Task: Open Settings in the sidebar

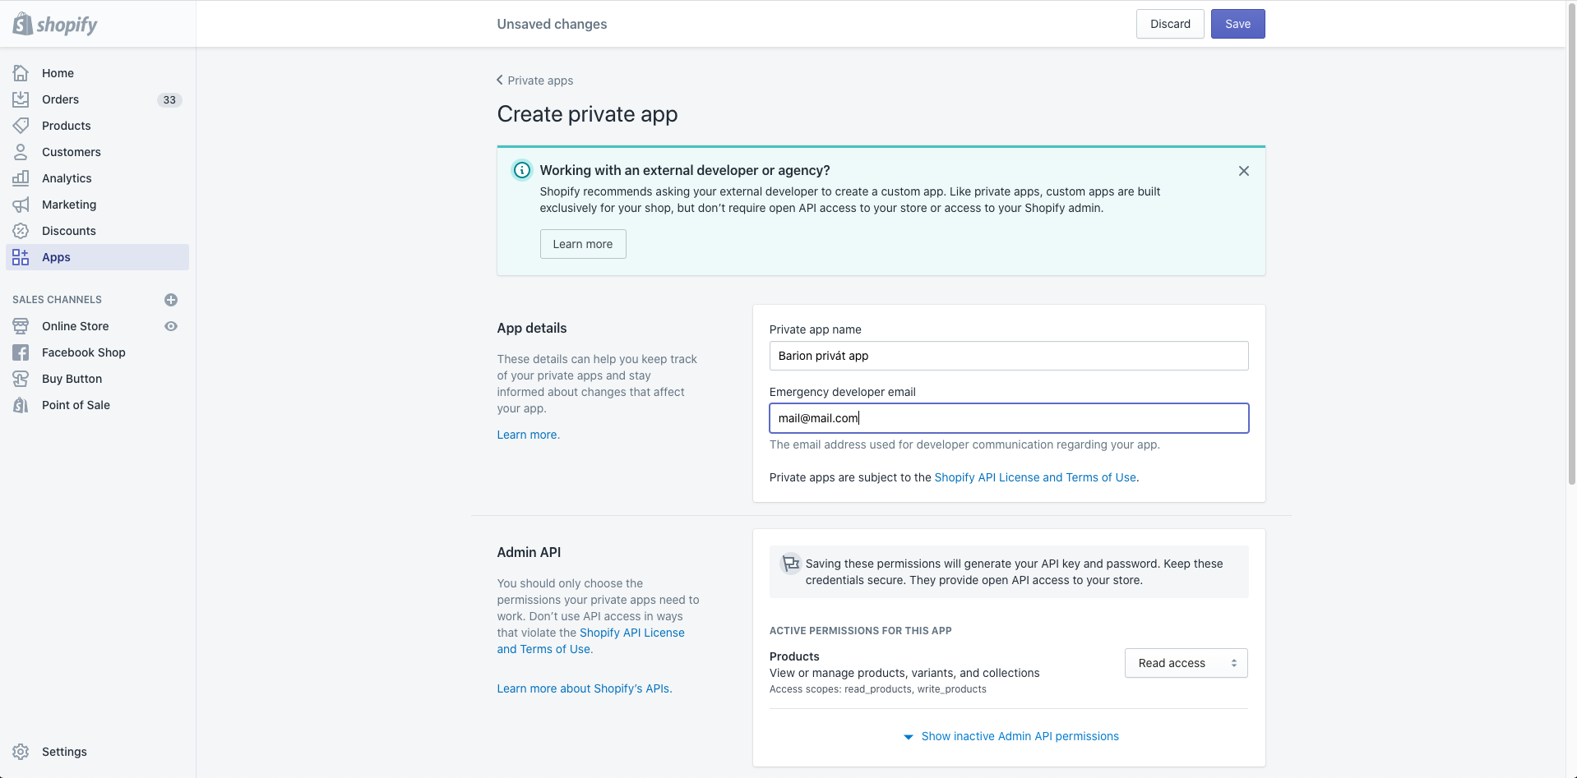Action: [64, 752]
